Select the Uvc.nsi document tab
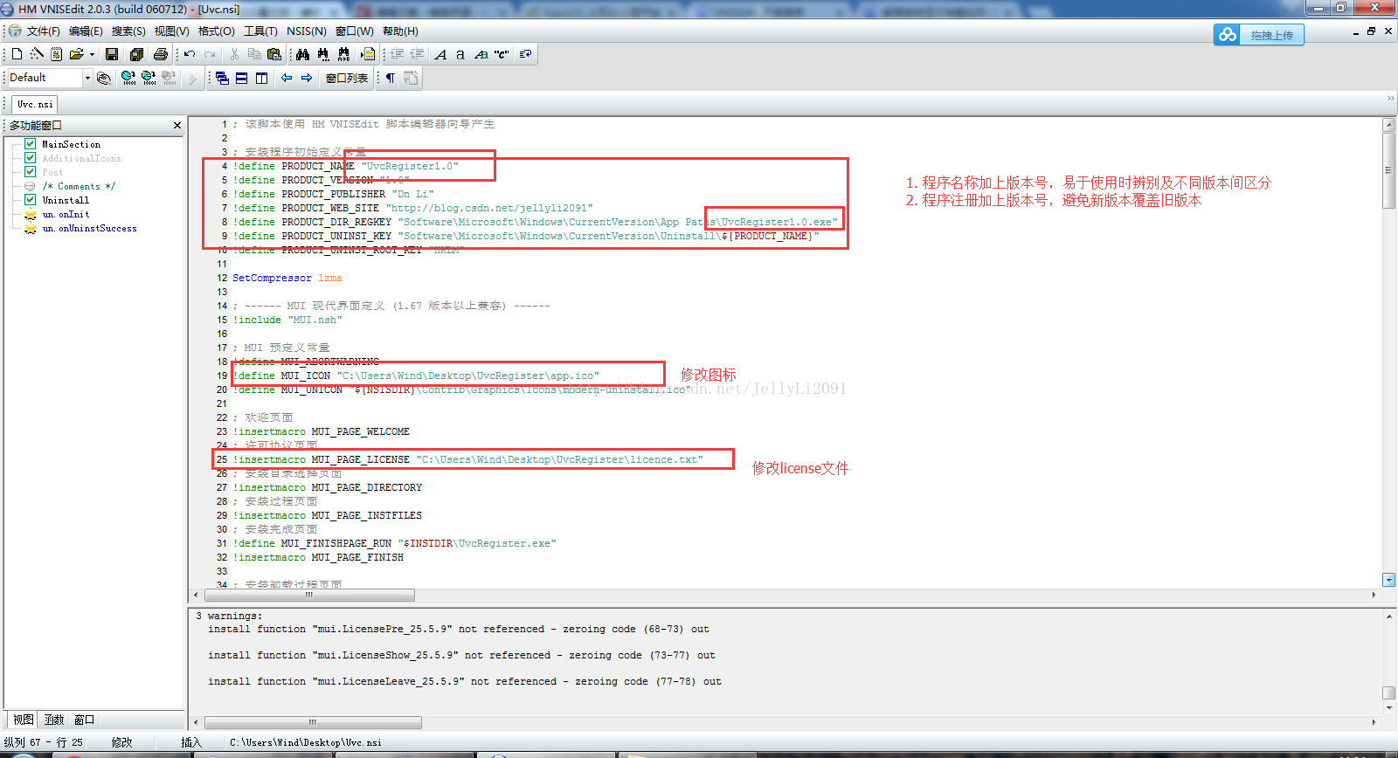 (35, 104)
